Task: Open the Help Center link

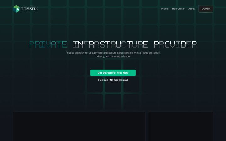Action: (178, 9)
